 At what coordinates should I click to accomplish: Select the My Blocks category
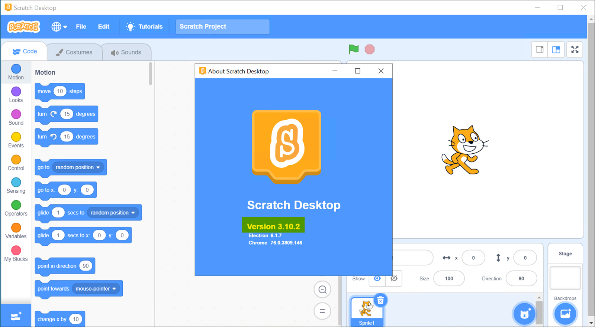[16, 254]
